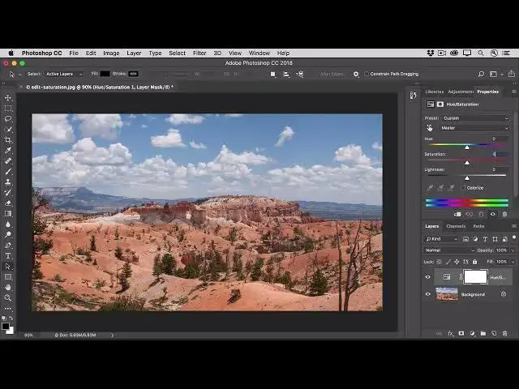Select the Lasso tool
Screen dimensions: 519x389
click(8, 119)
